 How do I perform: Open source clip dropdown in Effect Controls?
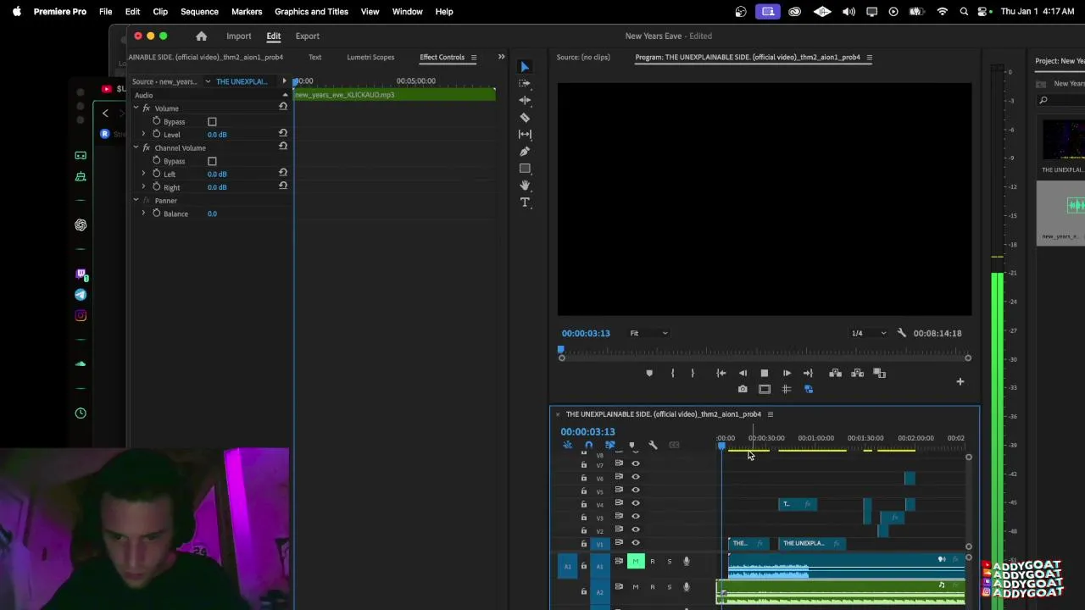click(x=207, y=81)
